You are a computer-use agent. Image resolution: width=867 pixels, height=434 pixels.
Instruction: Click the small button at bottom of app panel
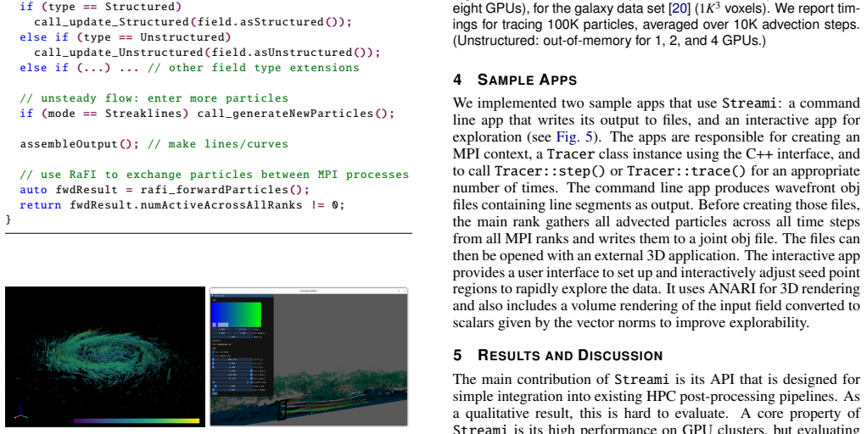[x=215, y=393]
